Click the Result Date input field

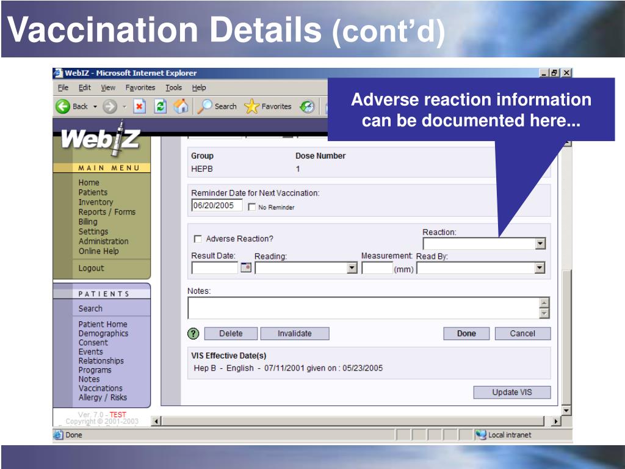coord(214,267)
